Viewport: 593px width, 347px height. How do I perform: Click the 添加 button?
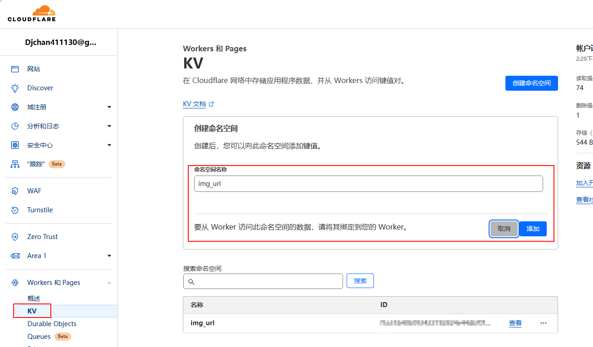click(x=533, y=229)
